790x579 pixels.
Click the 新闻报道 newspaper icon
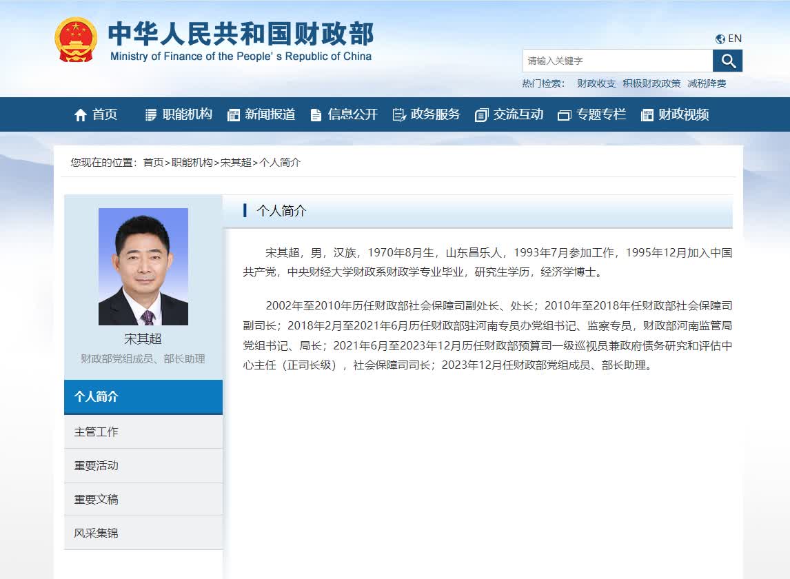[234, 115]
